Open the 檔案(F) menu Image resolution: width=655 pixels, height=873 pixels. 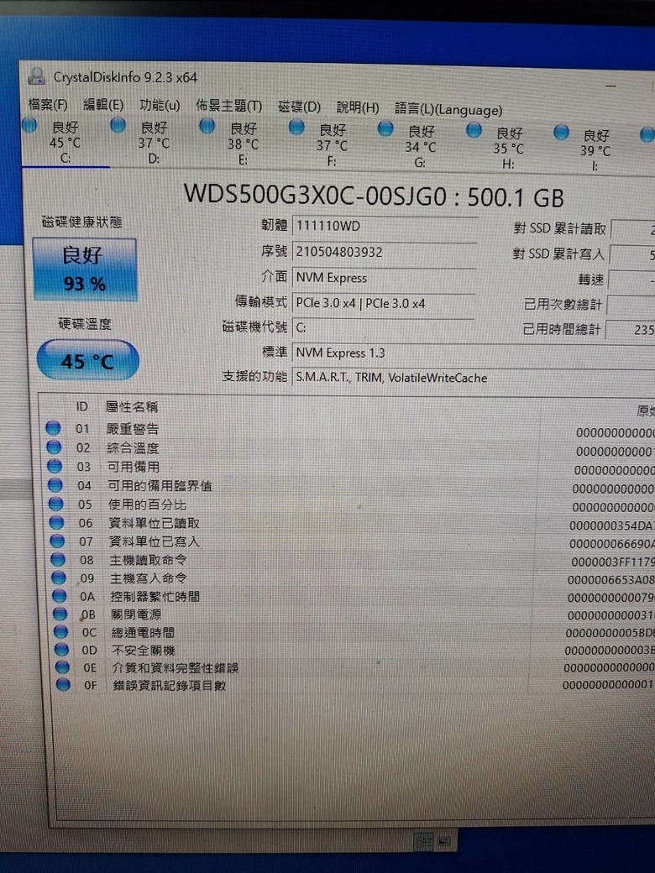coord(47,104)
